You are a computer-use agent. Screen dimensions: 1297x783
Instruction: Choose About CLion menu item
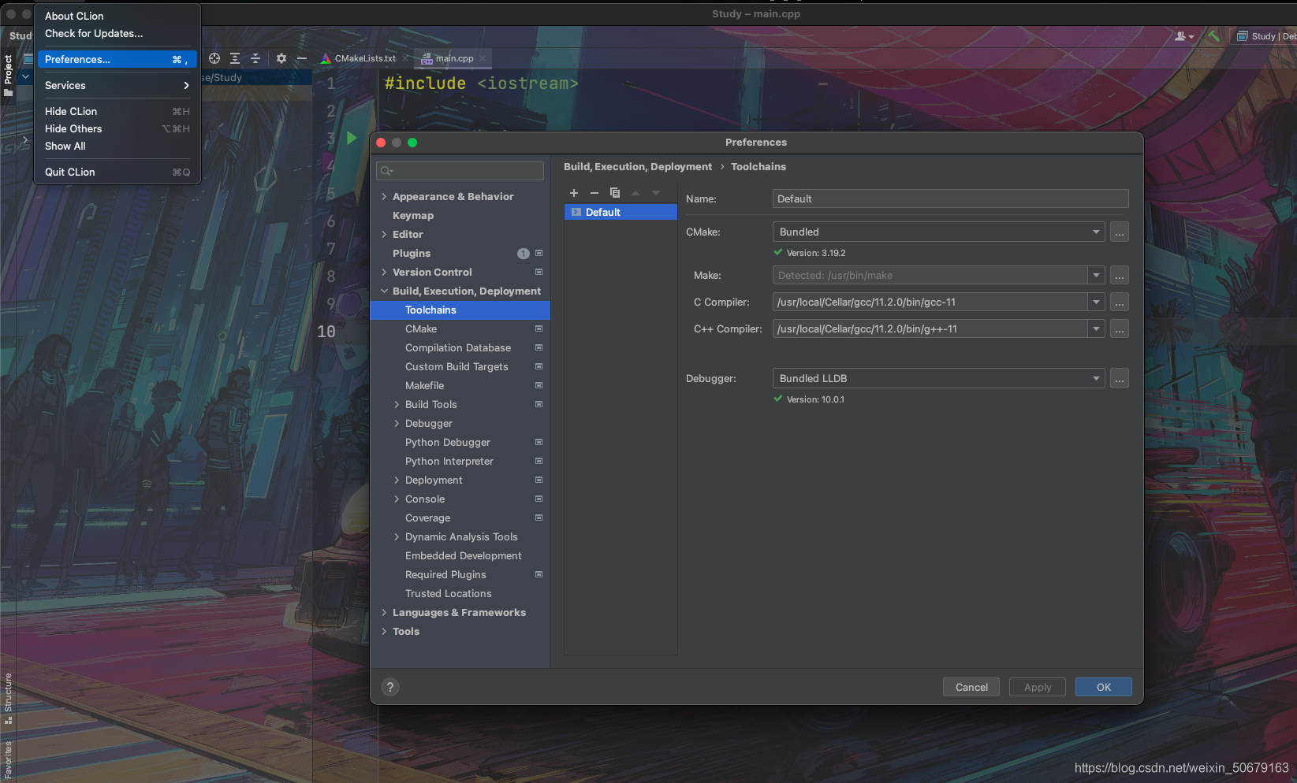tap(117, 16)
